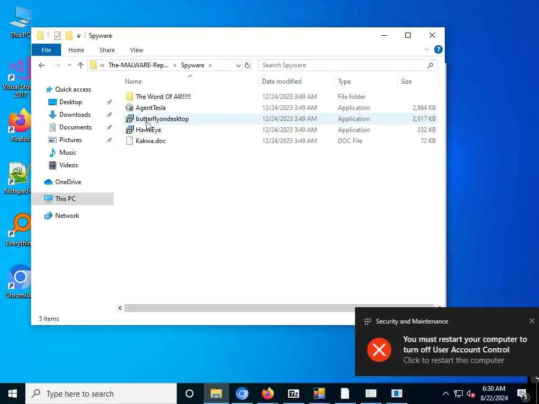The height and width of the screenshot is (404, 539).
Task: Click the network tray icon
Action: (458, 393)
